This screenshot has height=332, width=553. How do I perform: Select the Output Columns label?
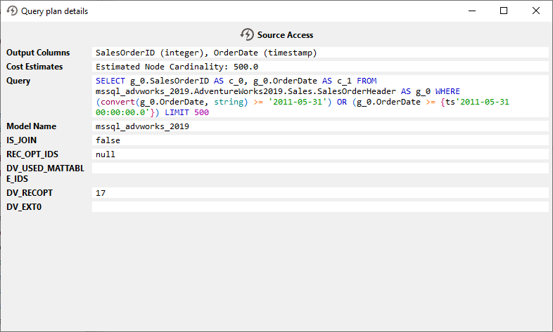38,53
